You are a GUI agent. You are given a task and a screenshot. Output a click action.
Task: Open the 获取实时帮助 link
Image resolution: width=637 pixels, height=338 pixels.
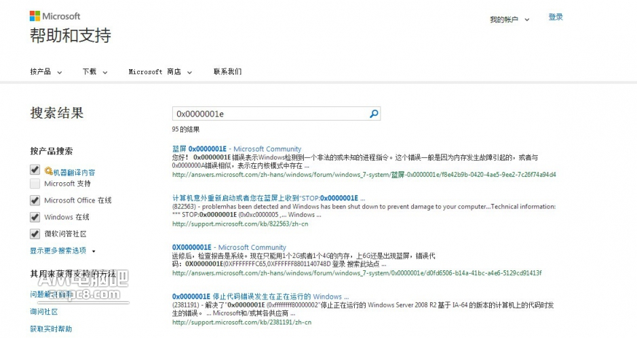(x=51, y=329)
